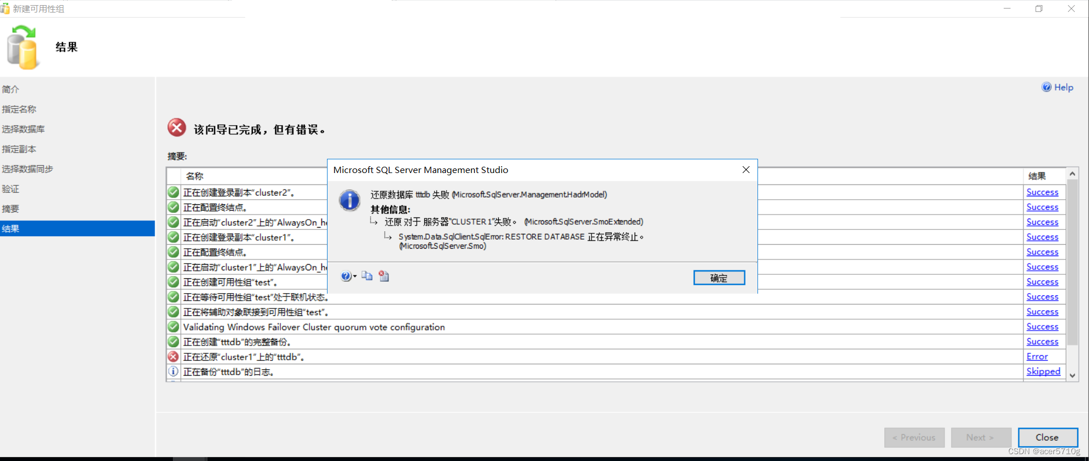Select row 正在创建"tttdb"的完整备份
This screenshot has width=1089, height=461.
tap(616, 341)
